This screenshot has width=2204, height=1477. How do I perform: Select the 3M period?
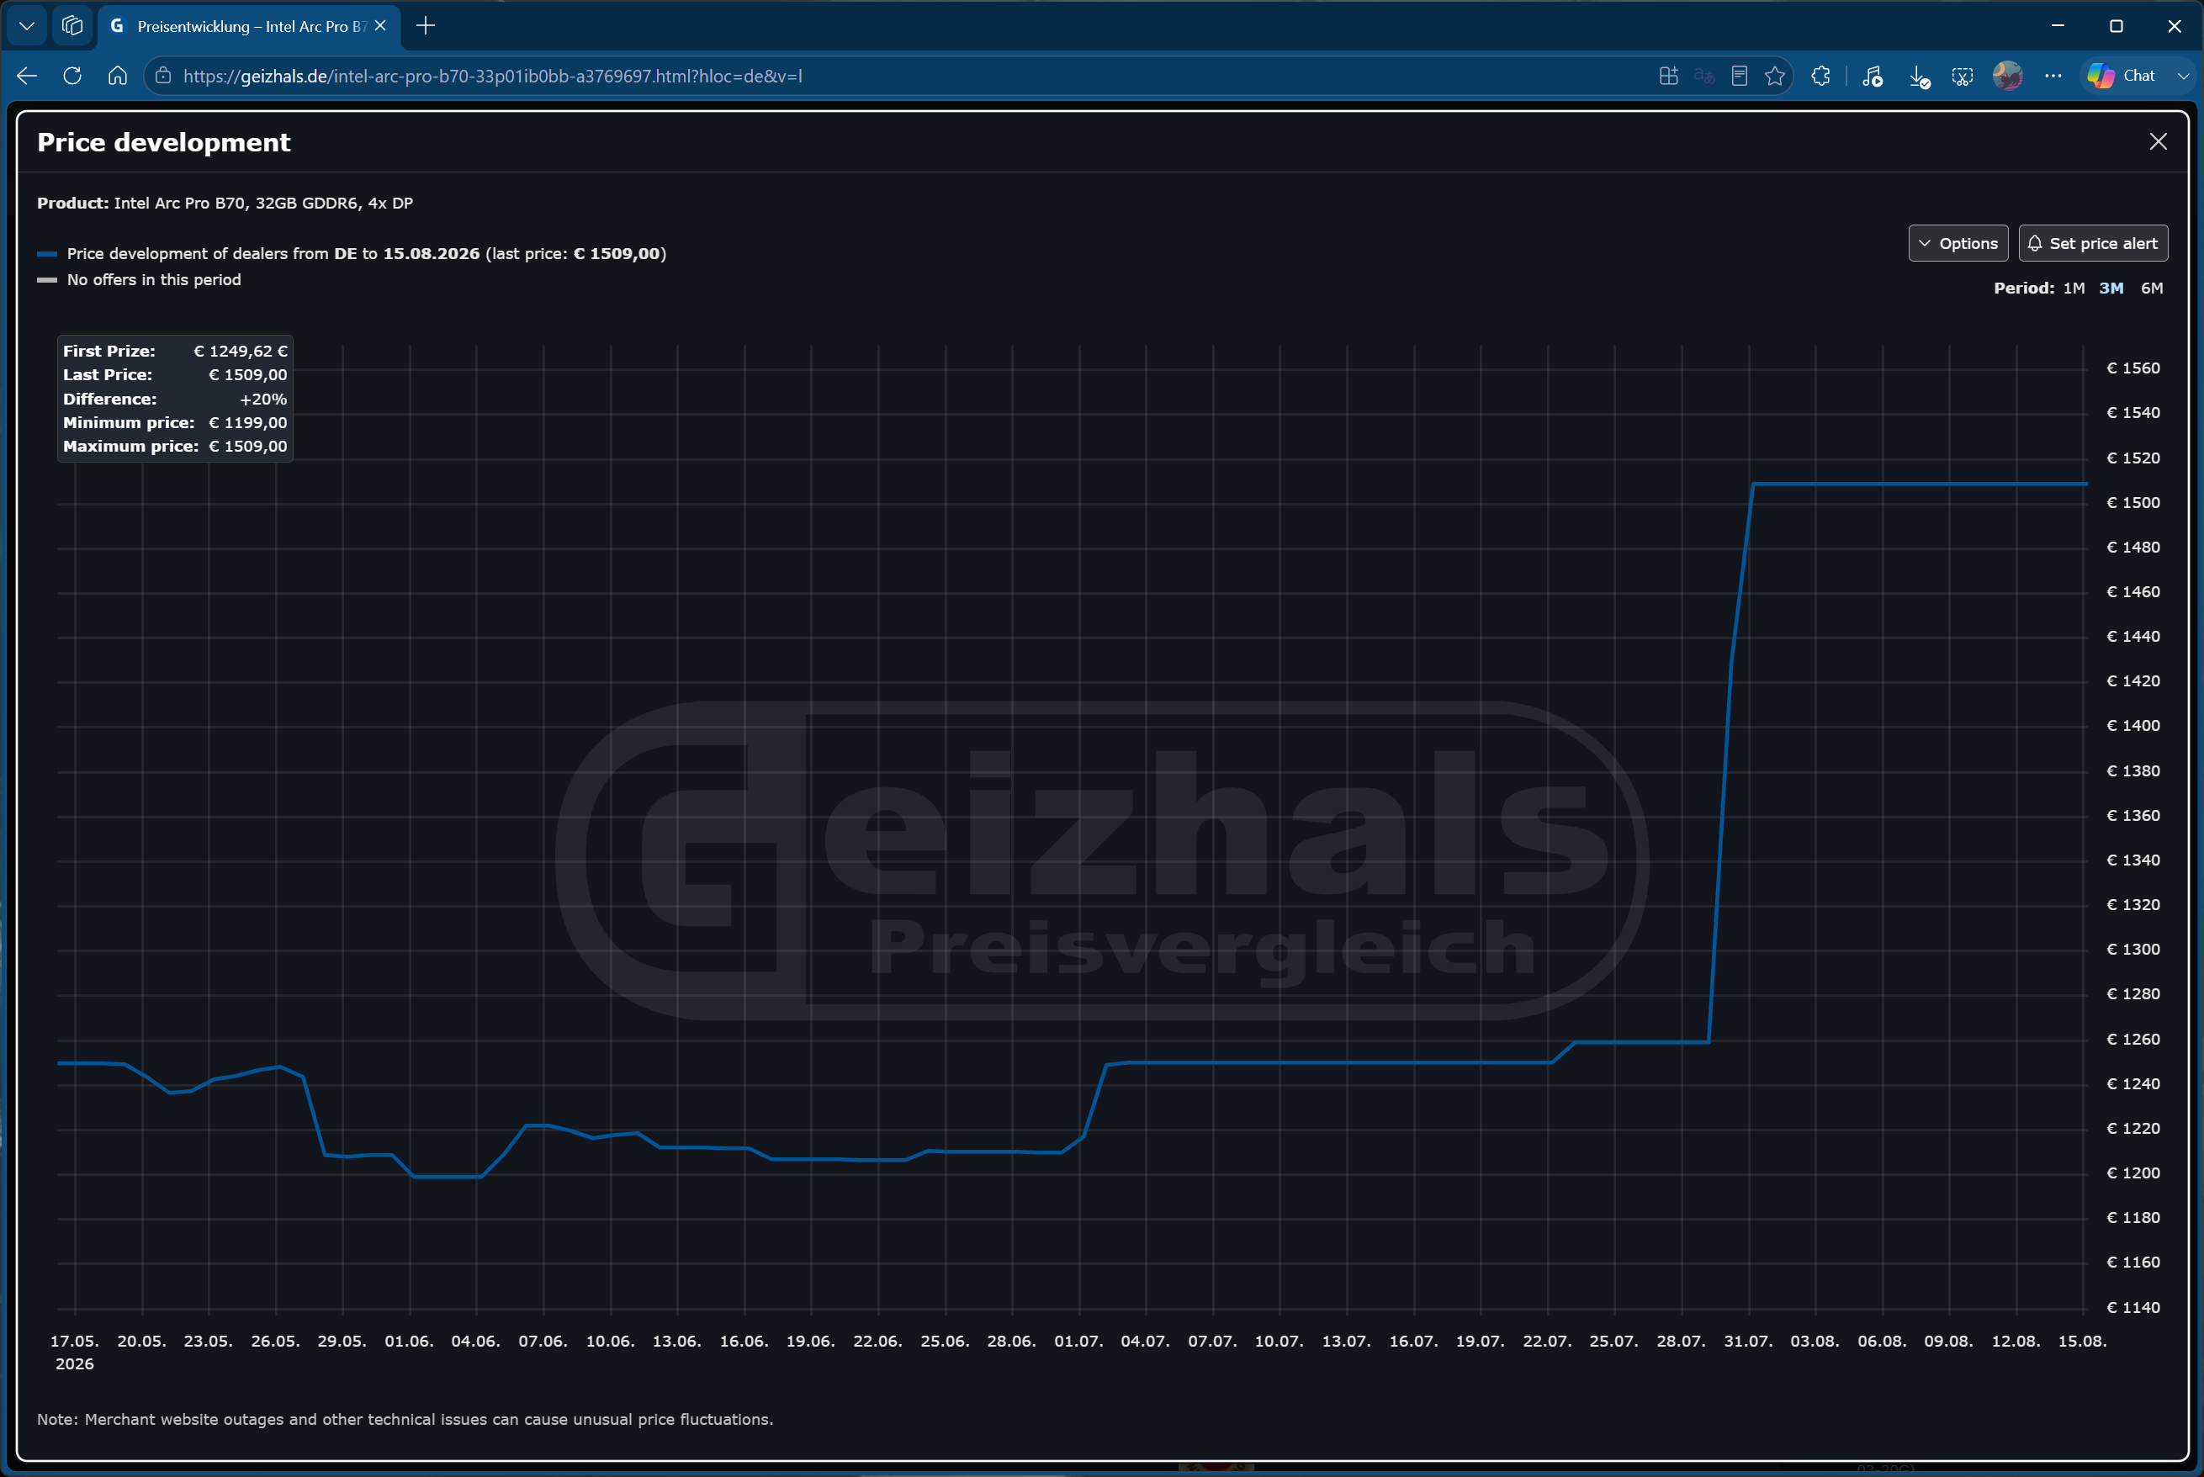[2111, 289]
